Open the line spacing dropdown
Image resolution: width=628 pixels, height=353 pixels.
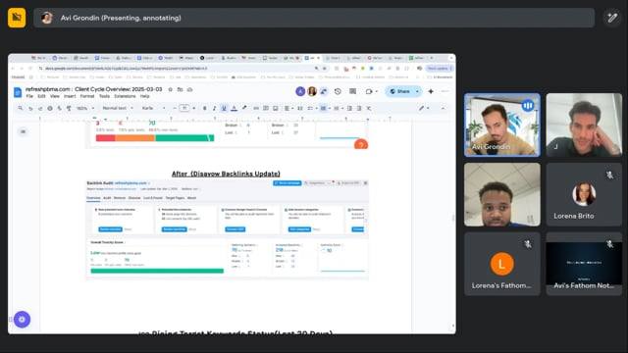[x=299, y=108]
